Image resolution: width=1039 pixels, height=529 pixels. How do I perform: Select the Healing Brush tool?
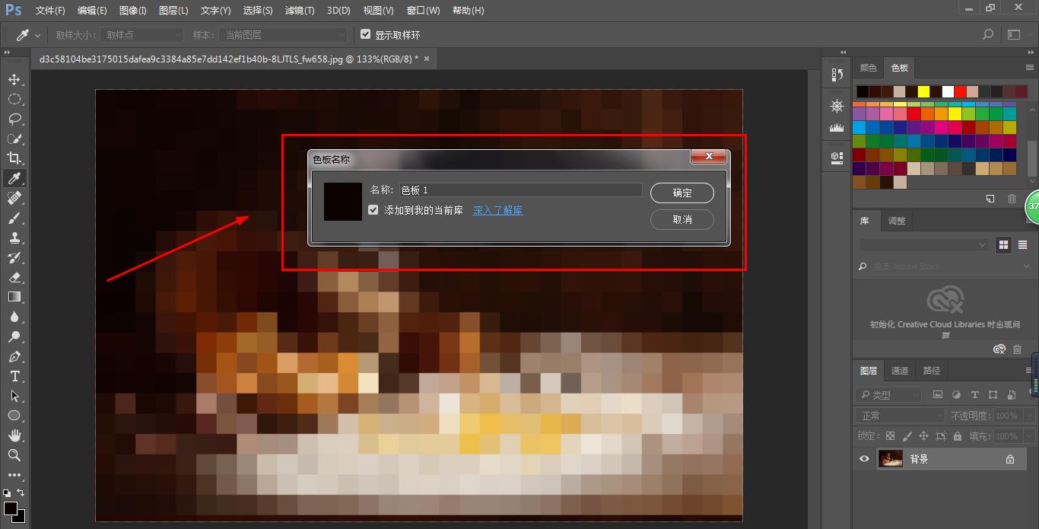point(14,198)
